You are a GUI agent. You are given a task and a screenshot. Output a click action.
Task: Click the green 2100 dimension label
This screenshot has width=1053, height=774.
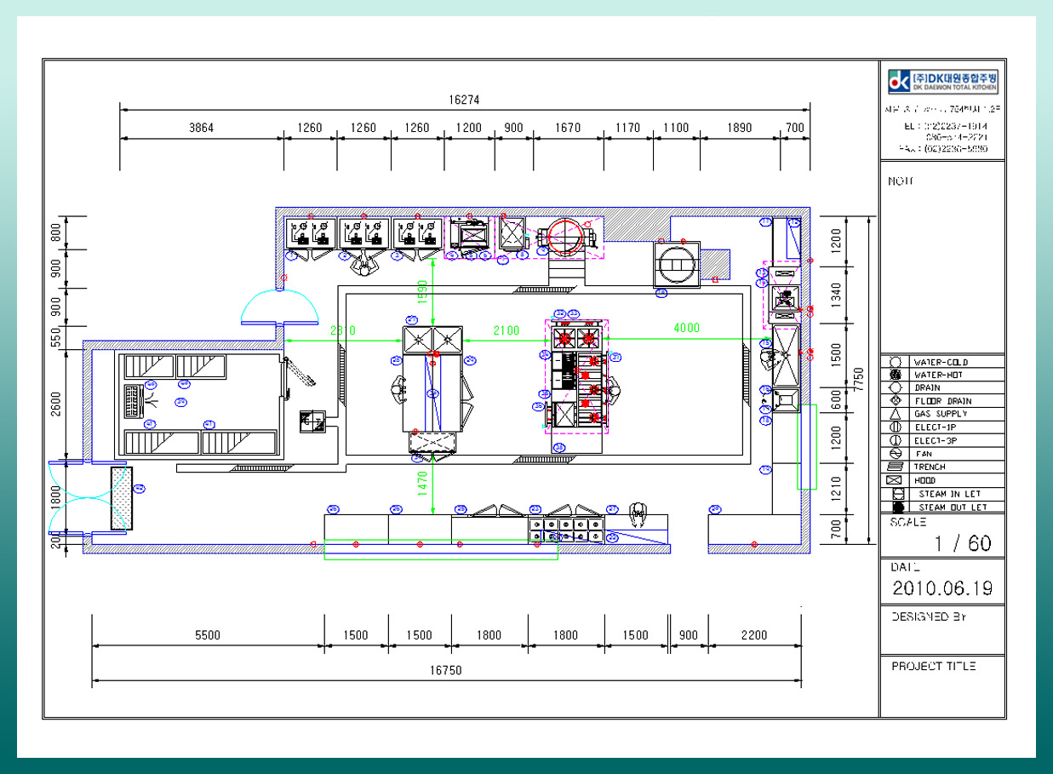(x=506, y=330)
